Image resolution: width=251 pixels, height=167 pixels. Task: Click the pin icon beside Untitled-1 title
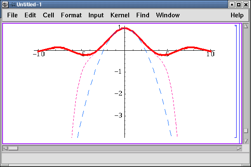[x=12, y=5]
